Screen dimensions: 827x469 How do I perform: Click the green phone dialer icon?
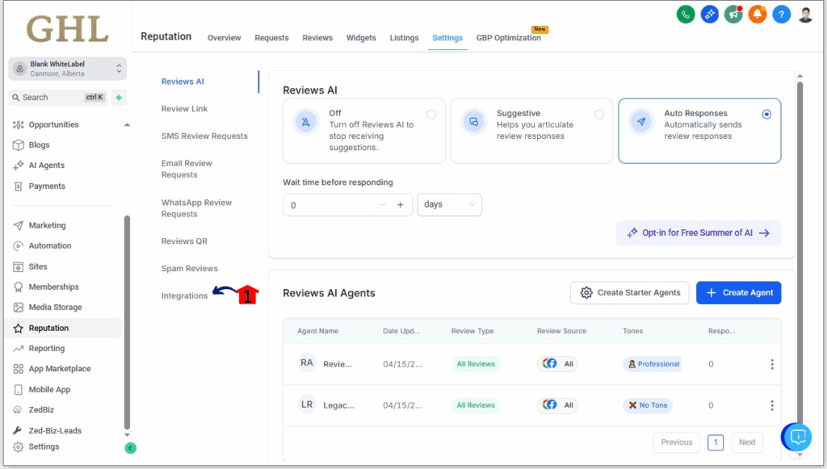coord(686,15)
